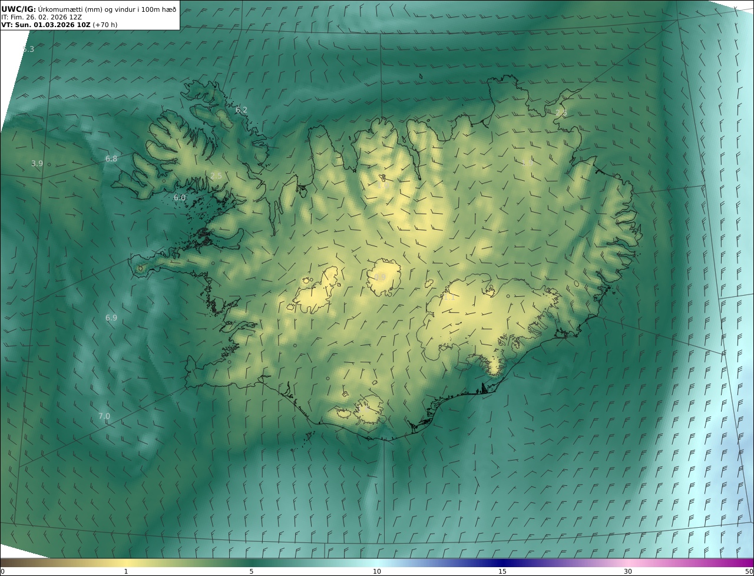Select the 3.9 value label
Image resolution: width=754 pixels, height=576 pixels.
37,164
